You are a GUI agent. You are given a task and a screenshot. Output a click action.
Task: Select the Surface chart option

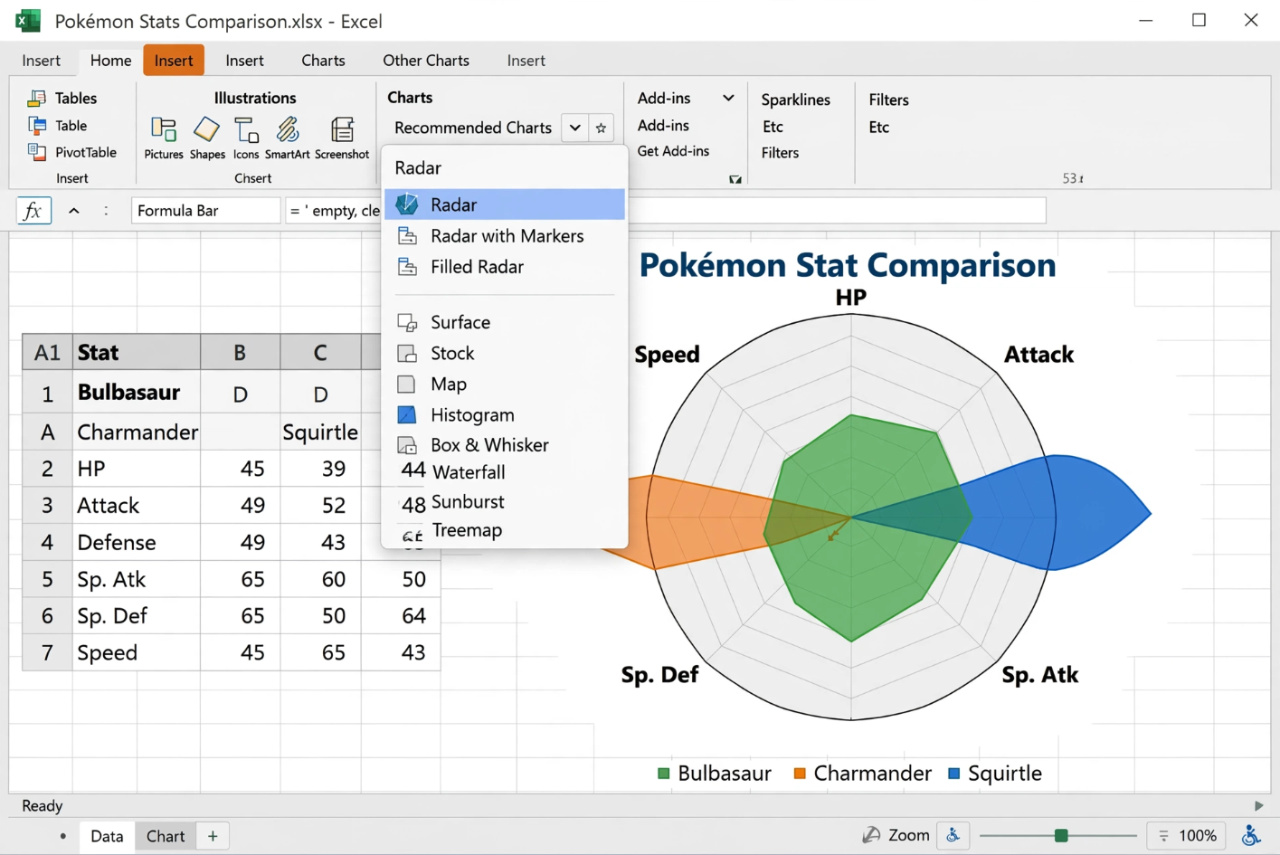(x=505, y=322)
